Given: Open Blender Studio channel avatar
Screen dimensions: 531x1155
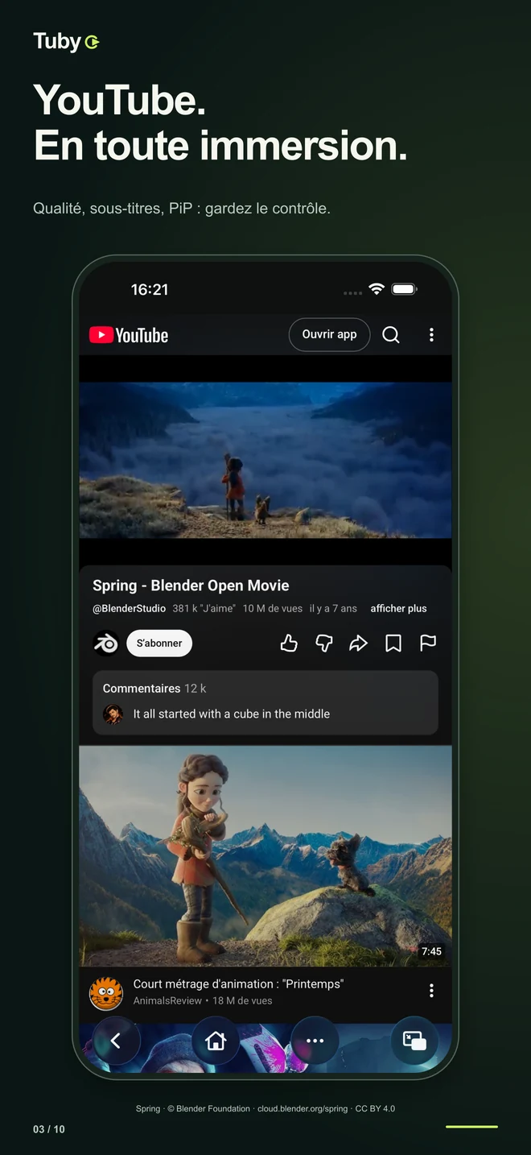Looking at the screenshot, I should (105, 643).
